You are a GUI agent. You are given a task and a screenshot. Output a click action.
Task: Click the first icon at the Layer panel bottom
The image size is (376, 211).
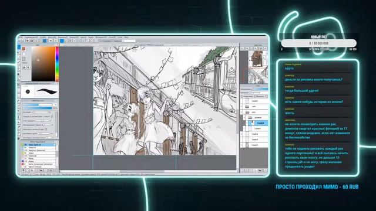(x=242, y=170)
